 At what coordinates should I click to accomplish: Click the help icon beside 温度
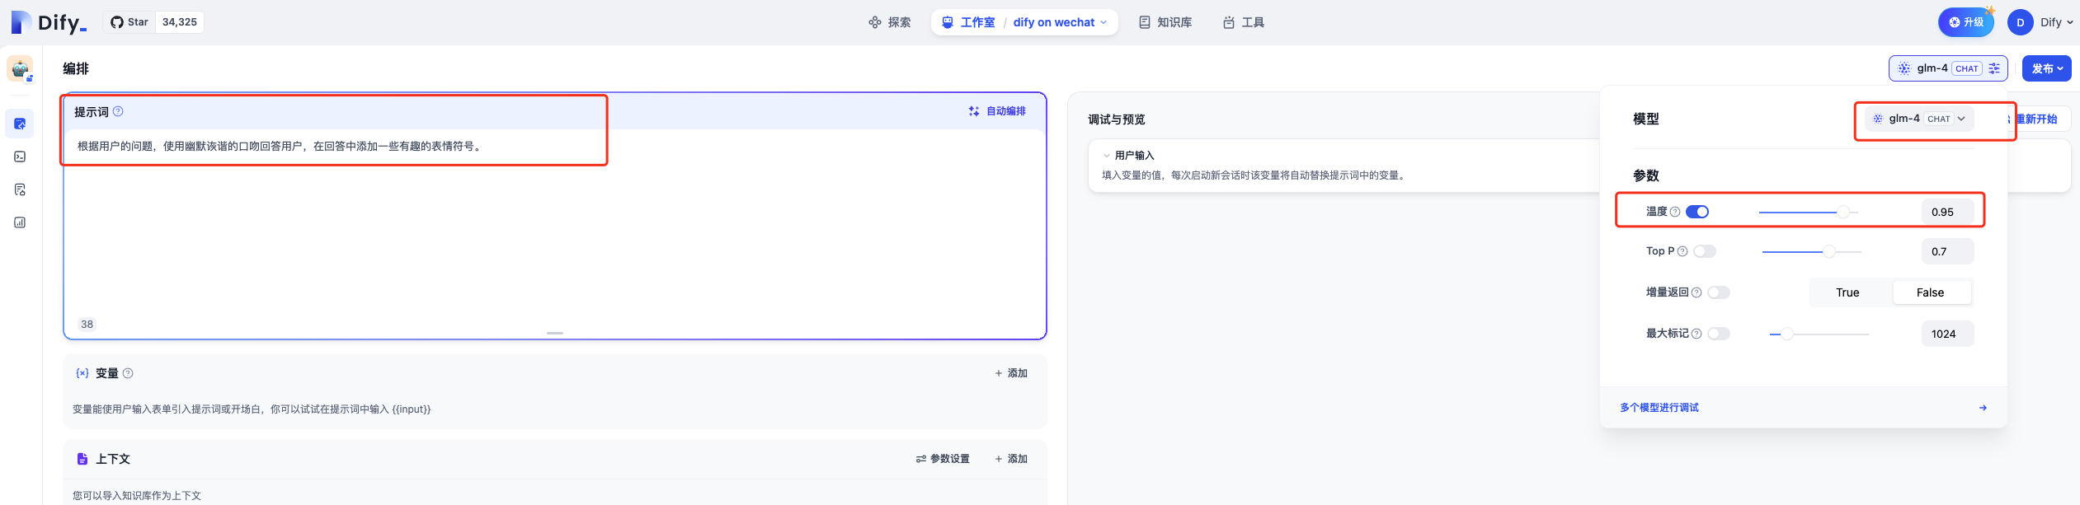click(x=1675, y=212)
